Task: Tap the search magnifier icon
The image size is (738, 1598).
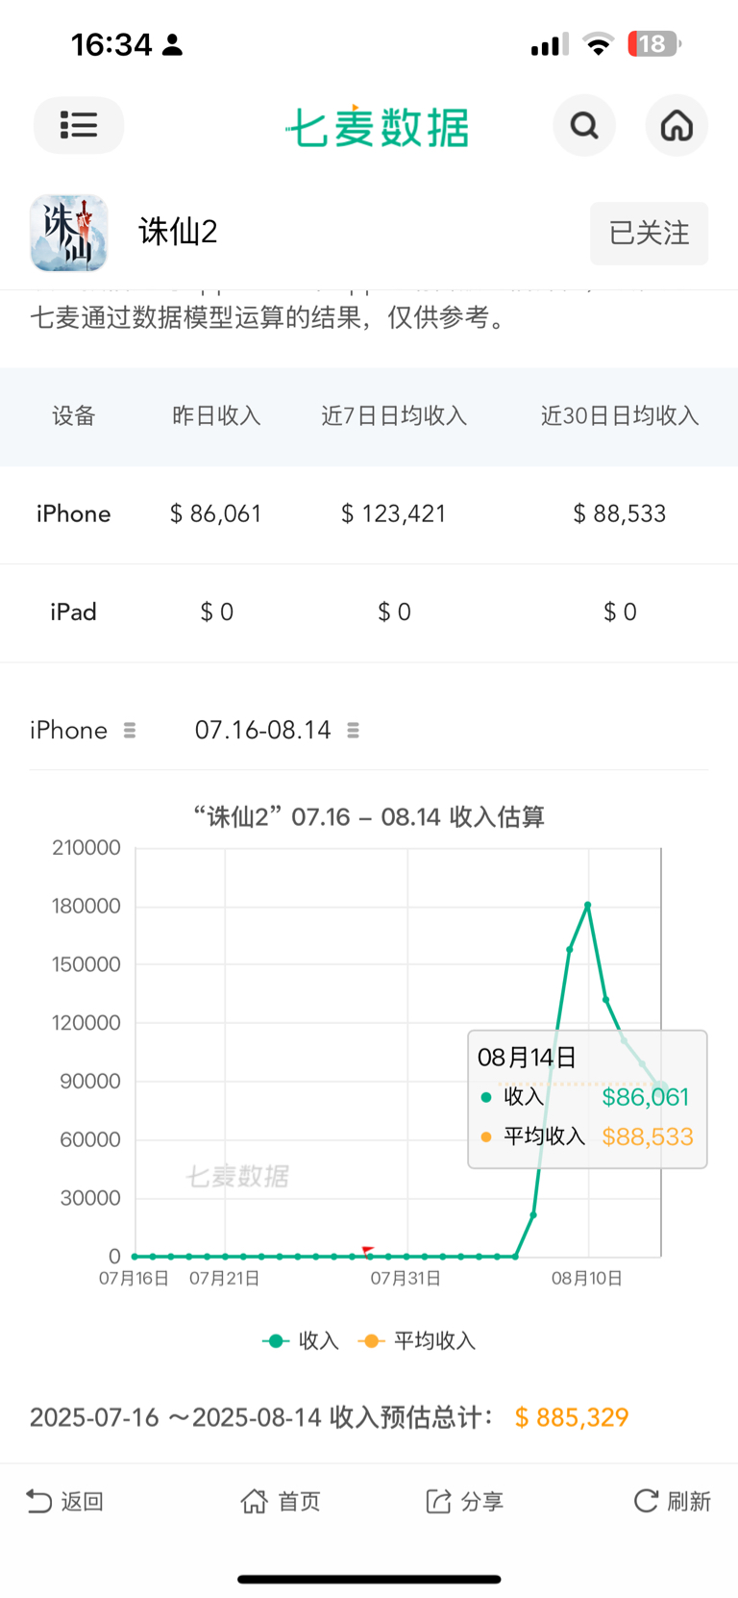Action: pos(584,125)
